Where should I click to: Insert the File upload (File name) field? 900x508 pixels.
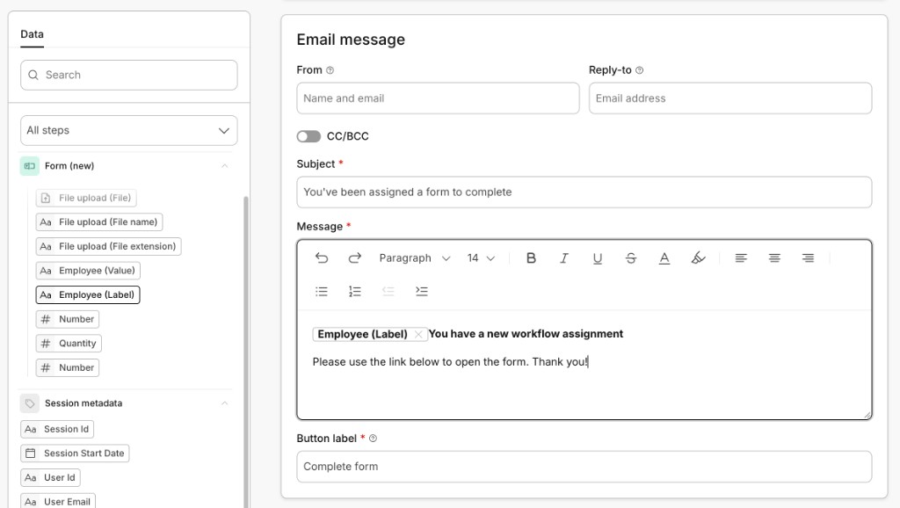(99, 222)
